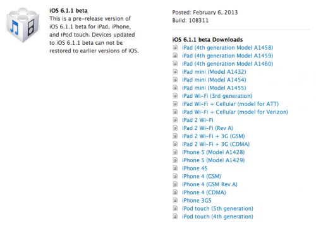
Task: Click the document icon next to iPad Wi-Fi (3rd generation)
Action: tap(175, 96)
